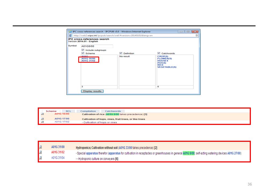This screenshot has width=268, height=193.
Task: Maximize the IPC search window
Action: tap(188, 32)
